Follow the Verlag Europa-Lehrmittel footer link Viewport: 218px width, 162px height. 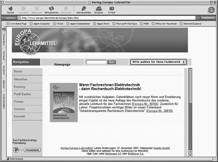coord(76,148)
